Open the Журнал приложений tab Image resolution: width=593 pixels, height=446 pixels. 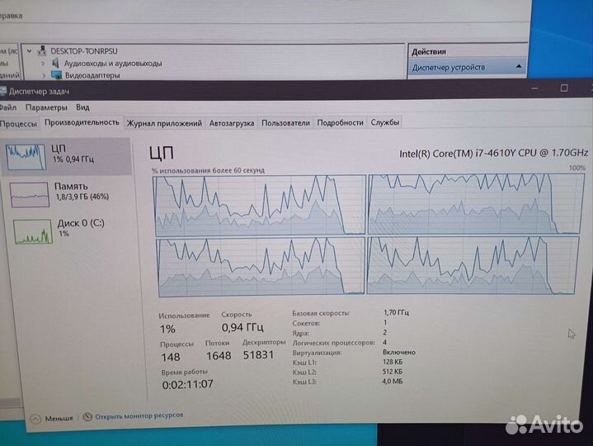click(x=164, y=123)
